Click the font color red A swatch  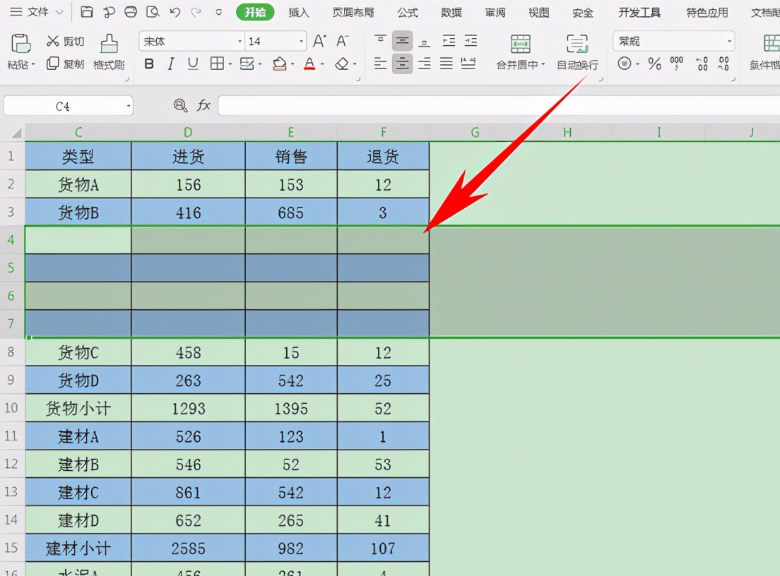tap(309, 64)
